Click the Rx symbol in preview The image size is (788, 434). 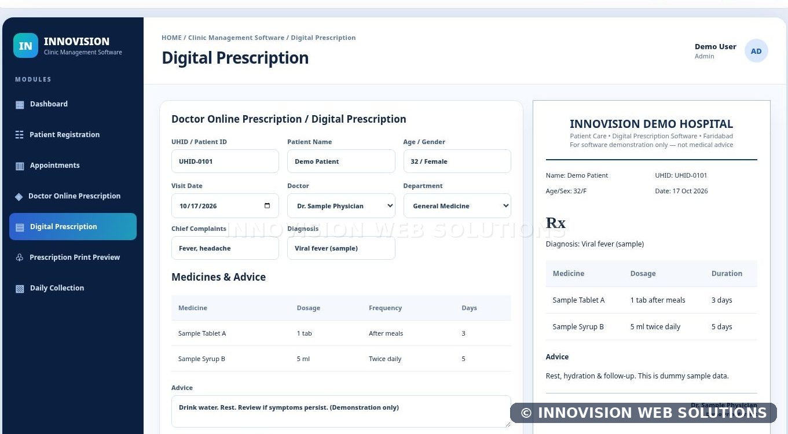click(x=556, y=223)
